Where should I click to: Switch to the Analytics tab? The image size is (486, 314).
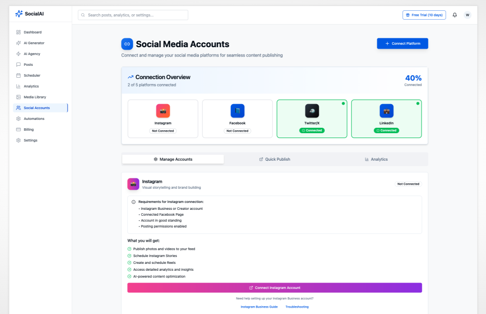(x=376, y=159)
